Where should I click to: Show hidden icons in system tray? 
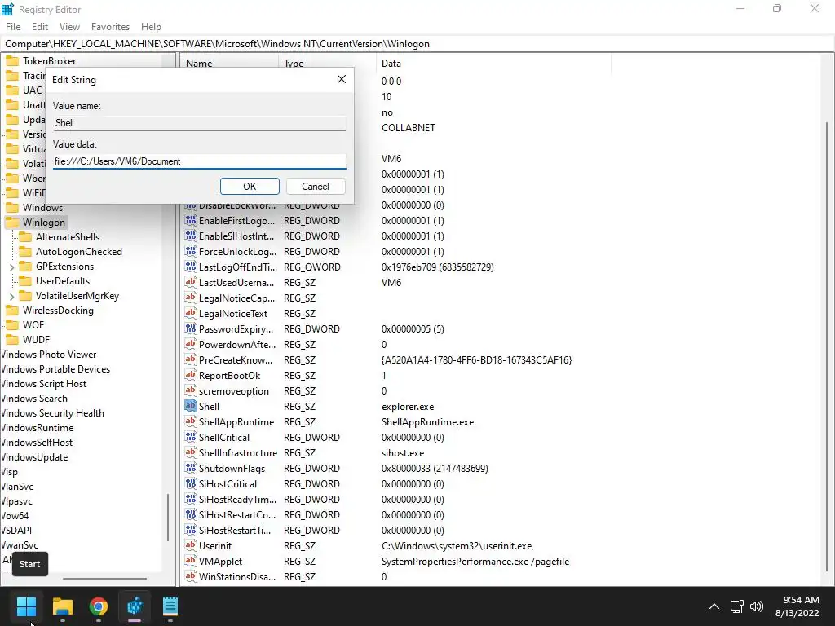[714, 606]
